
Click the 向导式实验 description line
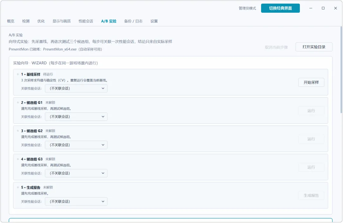[90, 42]
